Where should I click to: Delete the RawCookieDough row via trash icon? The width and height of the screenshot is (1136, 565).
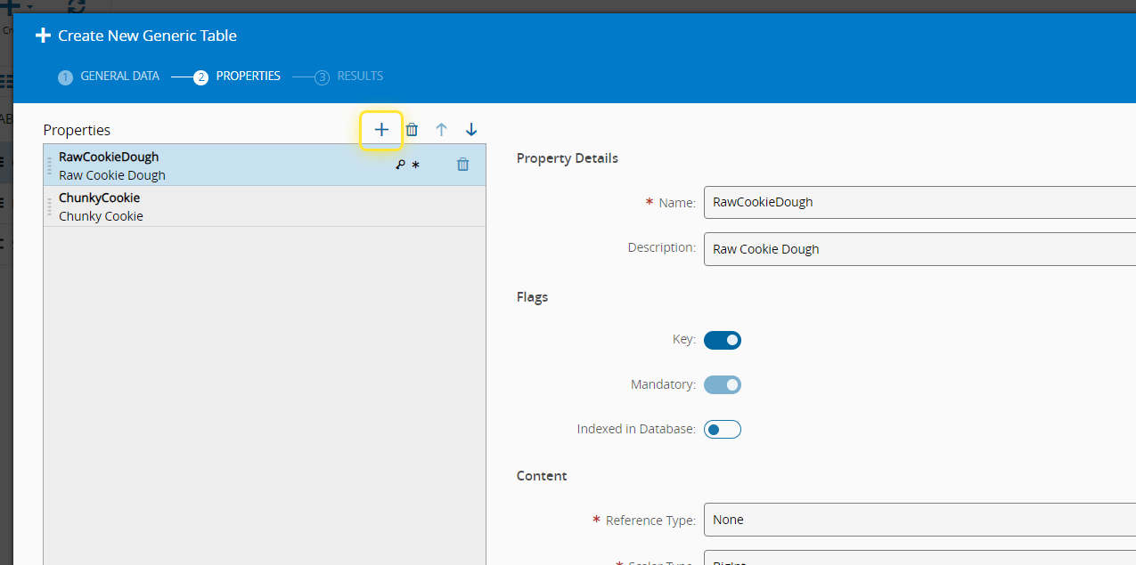point(462,165)
